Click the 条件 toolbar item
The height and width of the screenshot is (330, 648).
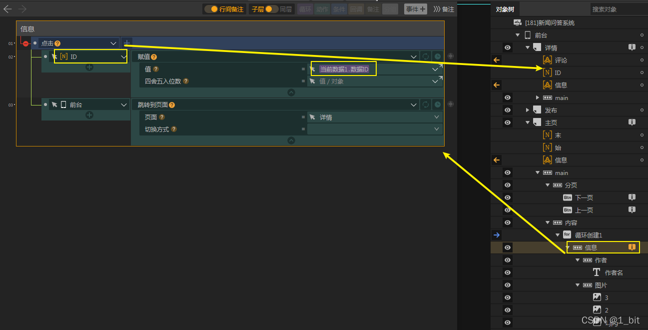point(339,9)
